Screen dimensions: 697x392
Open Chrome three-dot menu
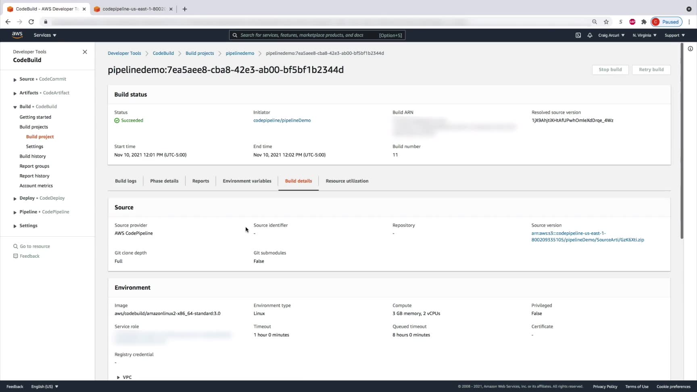689,22
